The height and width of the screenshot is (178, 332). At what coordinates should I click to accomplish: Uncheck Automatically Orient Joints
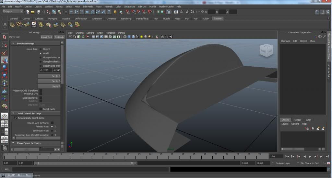point(15,118)
